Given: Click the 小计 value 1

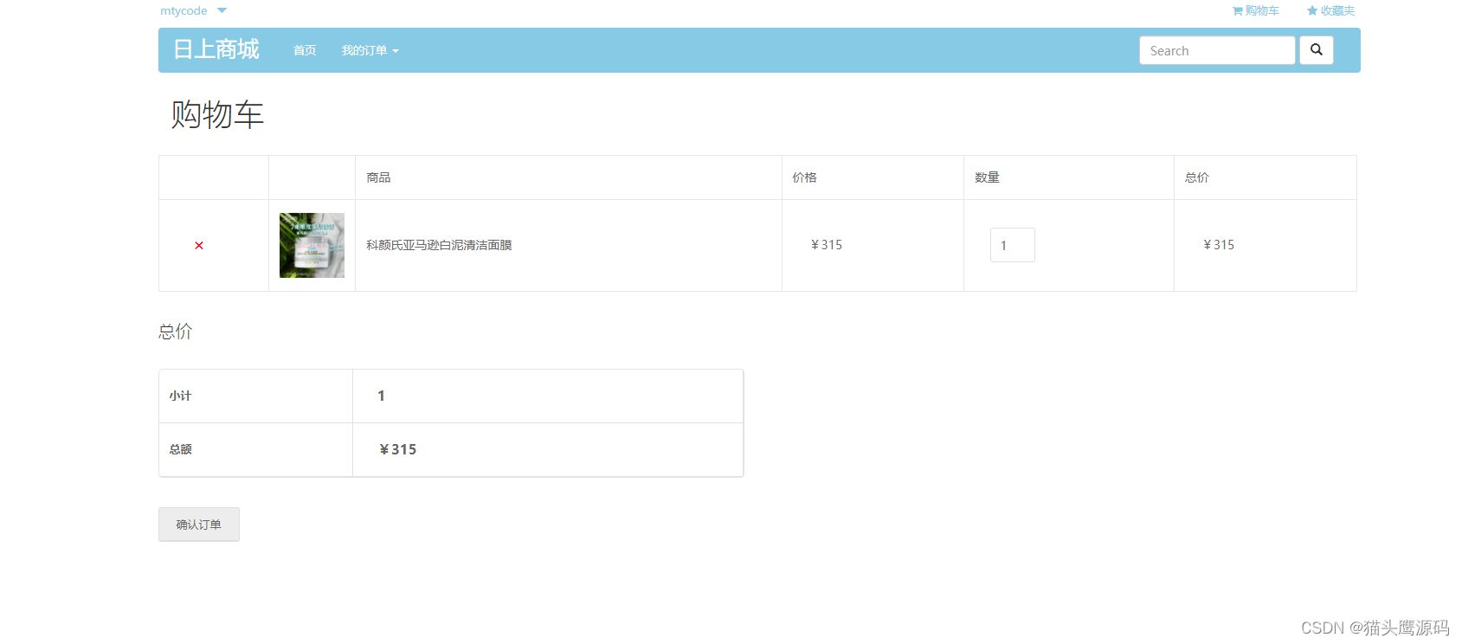Looking at the screenshot, I should 381,396.
